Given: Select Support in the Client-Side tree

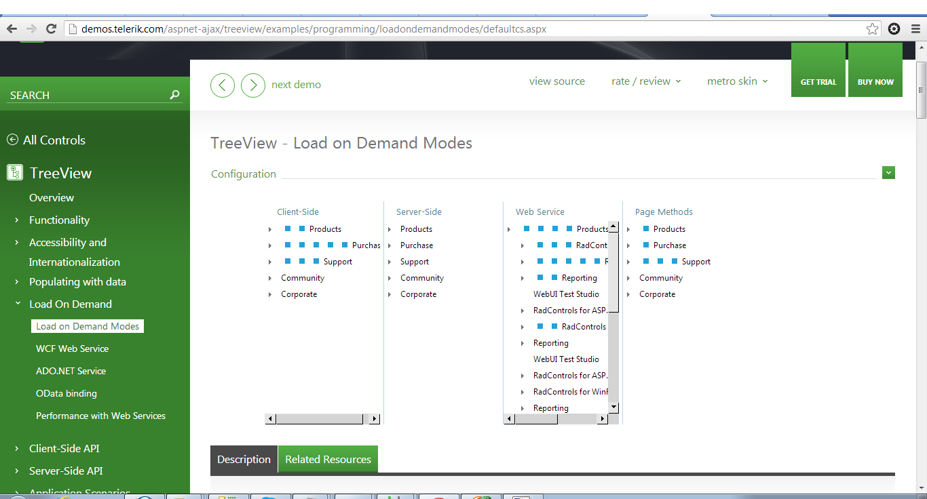Looking at the screenshot, I should (x=338, y=262).
